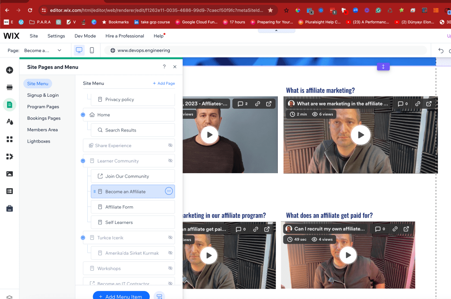The width and height of the screenshot is (451, 299).
Task: Switch to desktop view icon
Action: 79,50
